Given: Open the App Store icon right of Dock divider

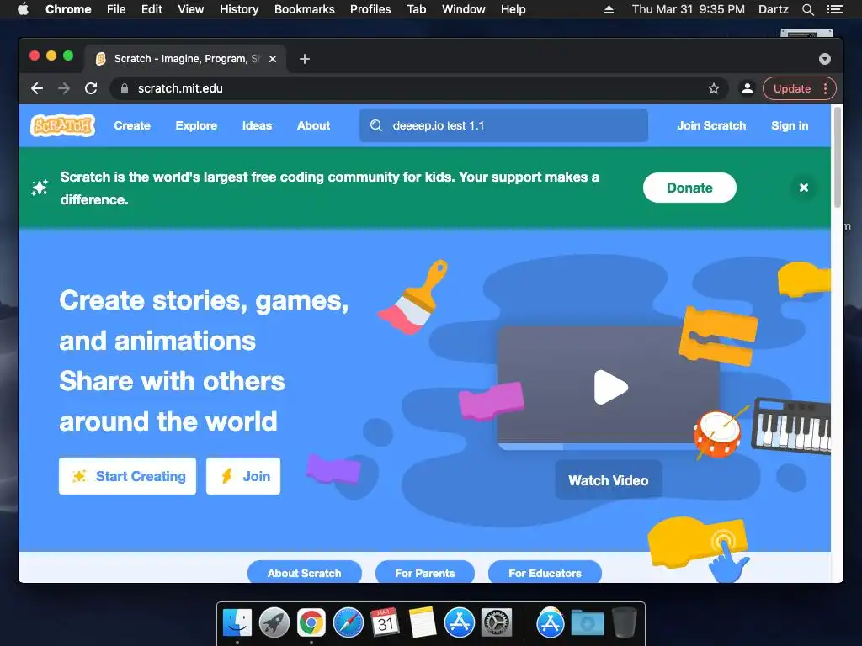Looking at the screenshot, I should click(551, 622).
